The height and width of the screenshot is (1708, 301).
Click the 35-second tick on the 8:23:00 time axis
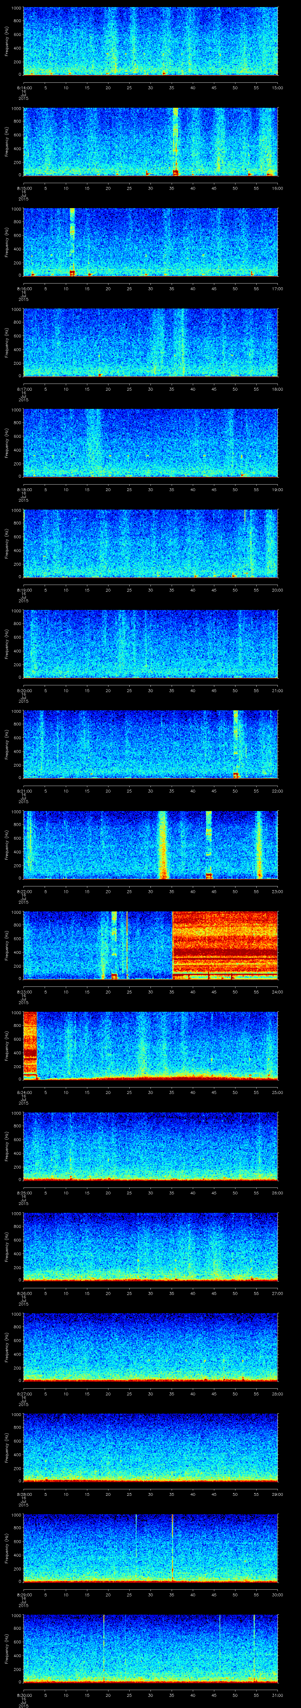coord(172,993)
